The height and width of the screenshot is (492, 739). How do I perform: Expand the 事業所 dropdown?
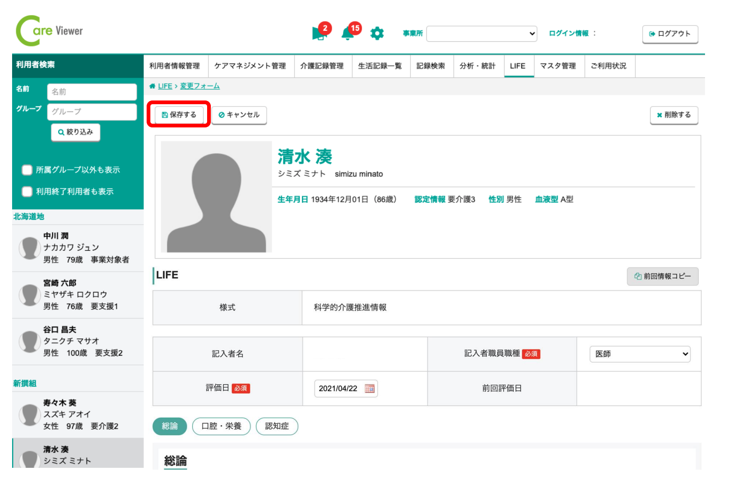(x=482, y=33)
